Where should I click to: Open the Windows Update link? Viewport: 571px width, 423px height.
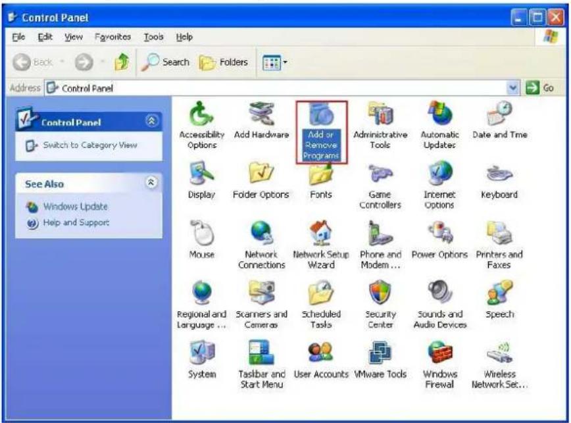coord(67,207)
